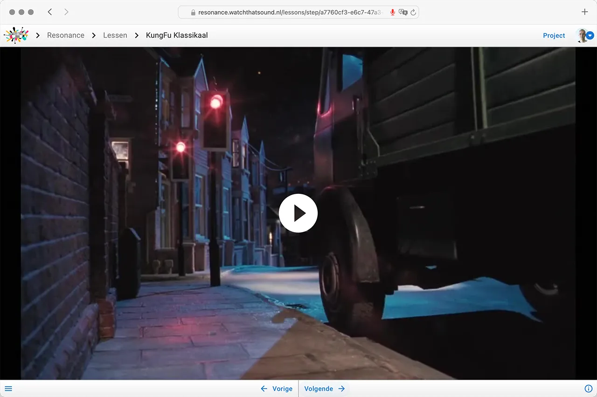Reload the page using refresh icon

click(x=413, y=13)
